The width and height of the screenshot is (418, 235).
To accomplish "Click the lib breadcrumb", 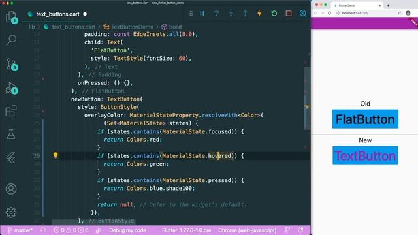I will click(x=32, y=27).
